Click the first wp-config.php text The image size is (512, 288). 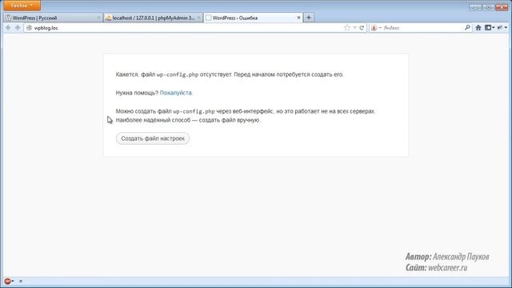click(178, 74)
